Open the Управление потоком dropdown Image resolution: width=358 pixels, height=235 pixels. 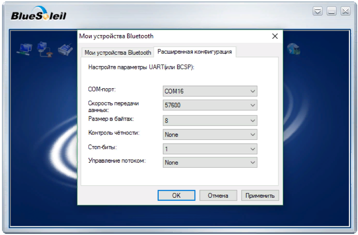pos(210,162)
